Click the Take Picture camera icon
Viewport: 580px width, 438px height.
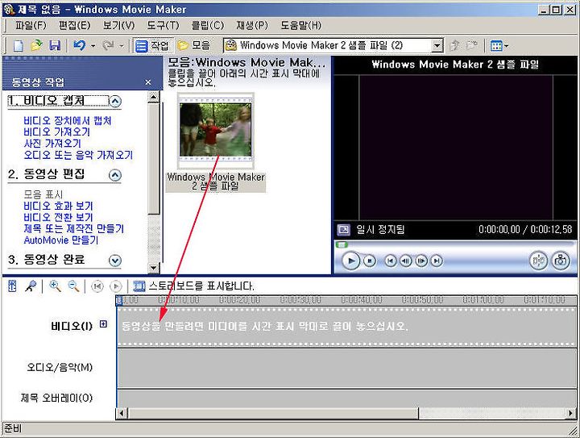coord(561,261)
